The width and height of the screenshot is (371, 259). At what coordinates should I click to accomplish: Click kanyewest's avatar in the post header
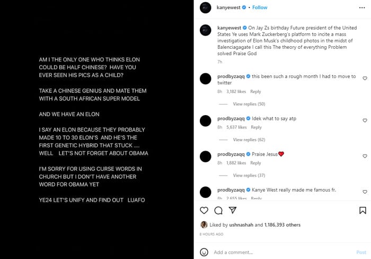coord(205,7)
